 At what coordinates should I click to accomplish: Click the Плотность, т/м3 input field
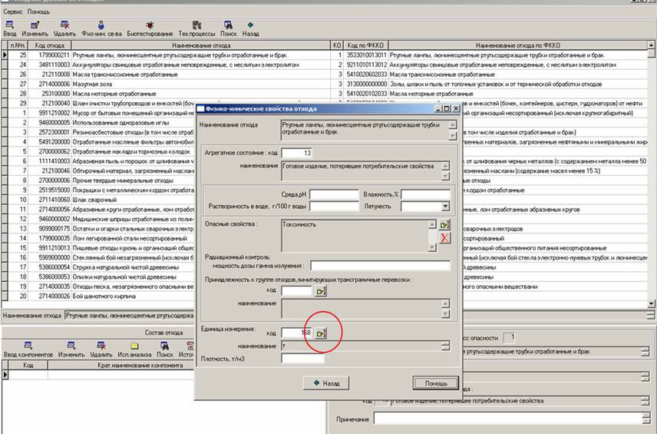303,358
